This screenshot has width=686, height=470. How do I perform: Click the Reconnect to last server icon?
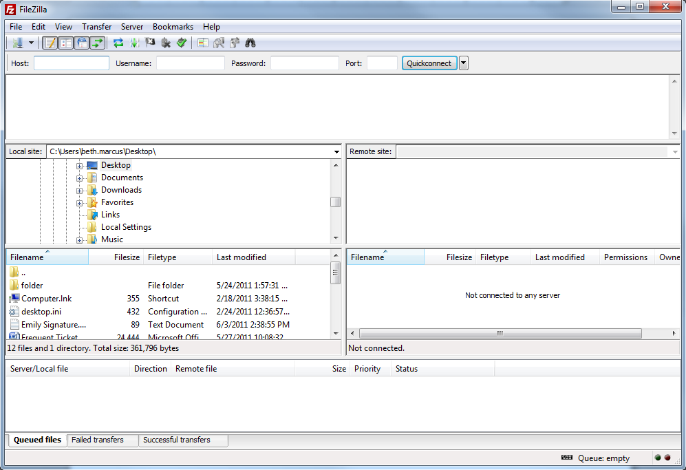pos(182,43)
